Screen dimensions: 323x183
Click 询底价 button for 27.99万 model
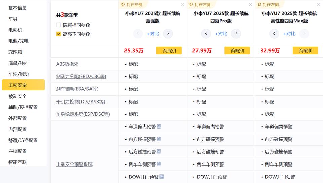[x=237, y=51]
